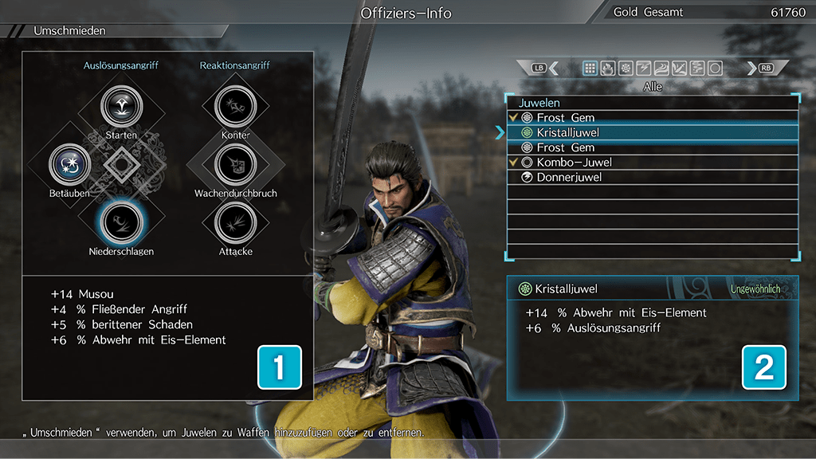Choose the Niederschlagen attack slot
The height and width of the screenshot is (459, 816).
(x=122, y=223)
